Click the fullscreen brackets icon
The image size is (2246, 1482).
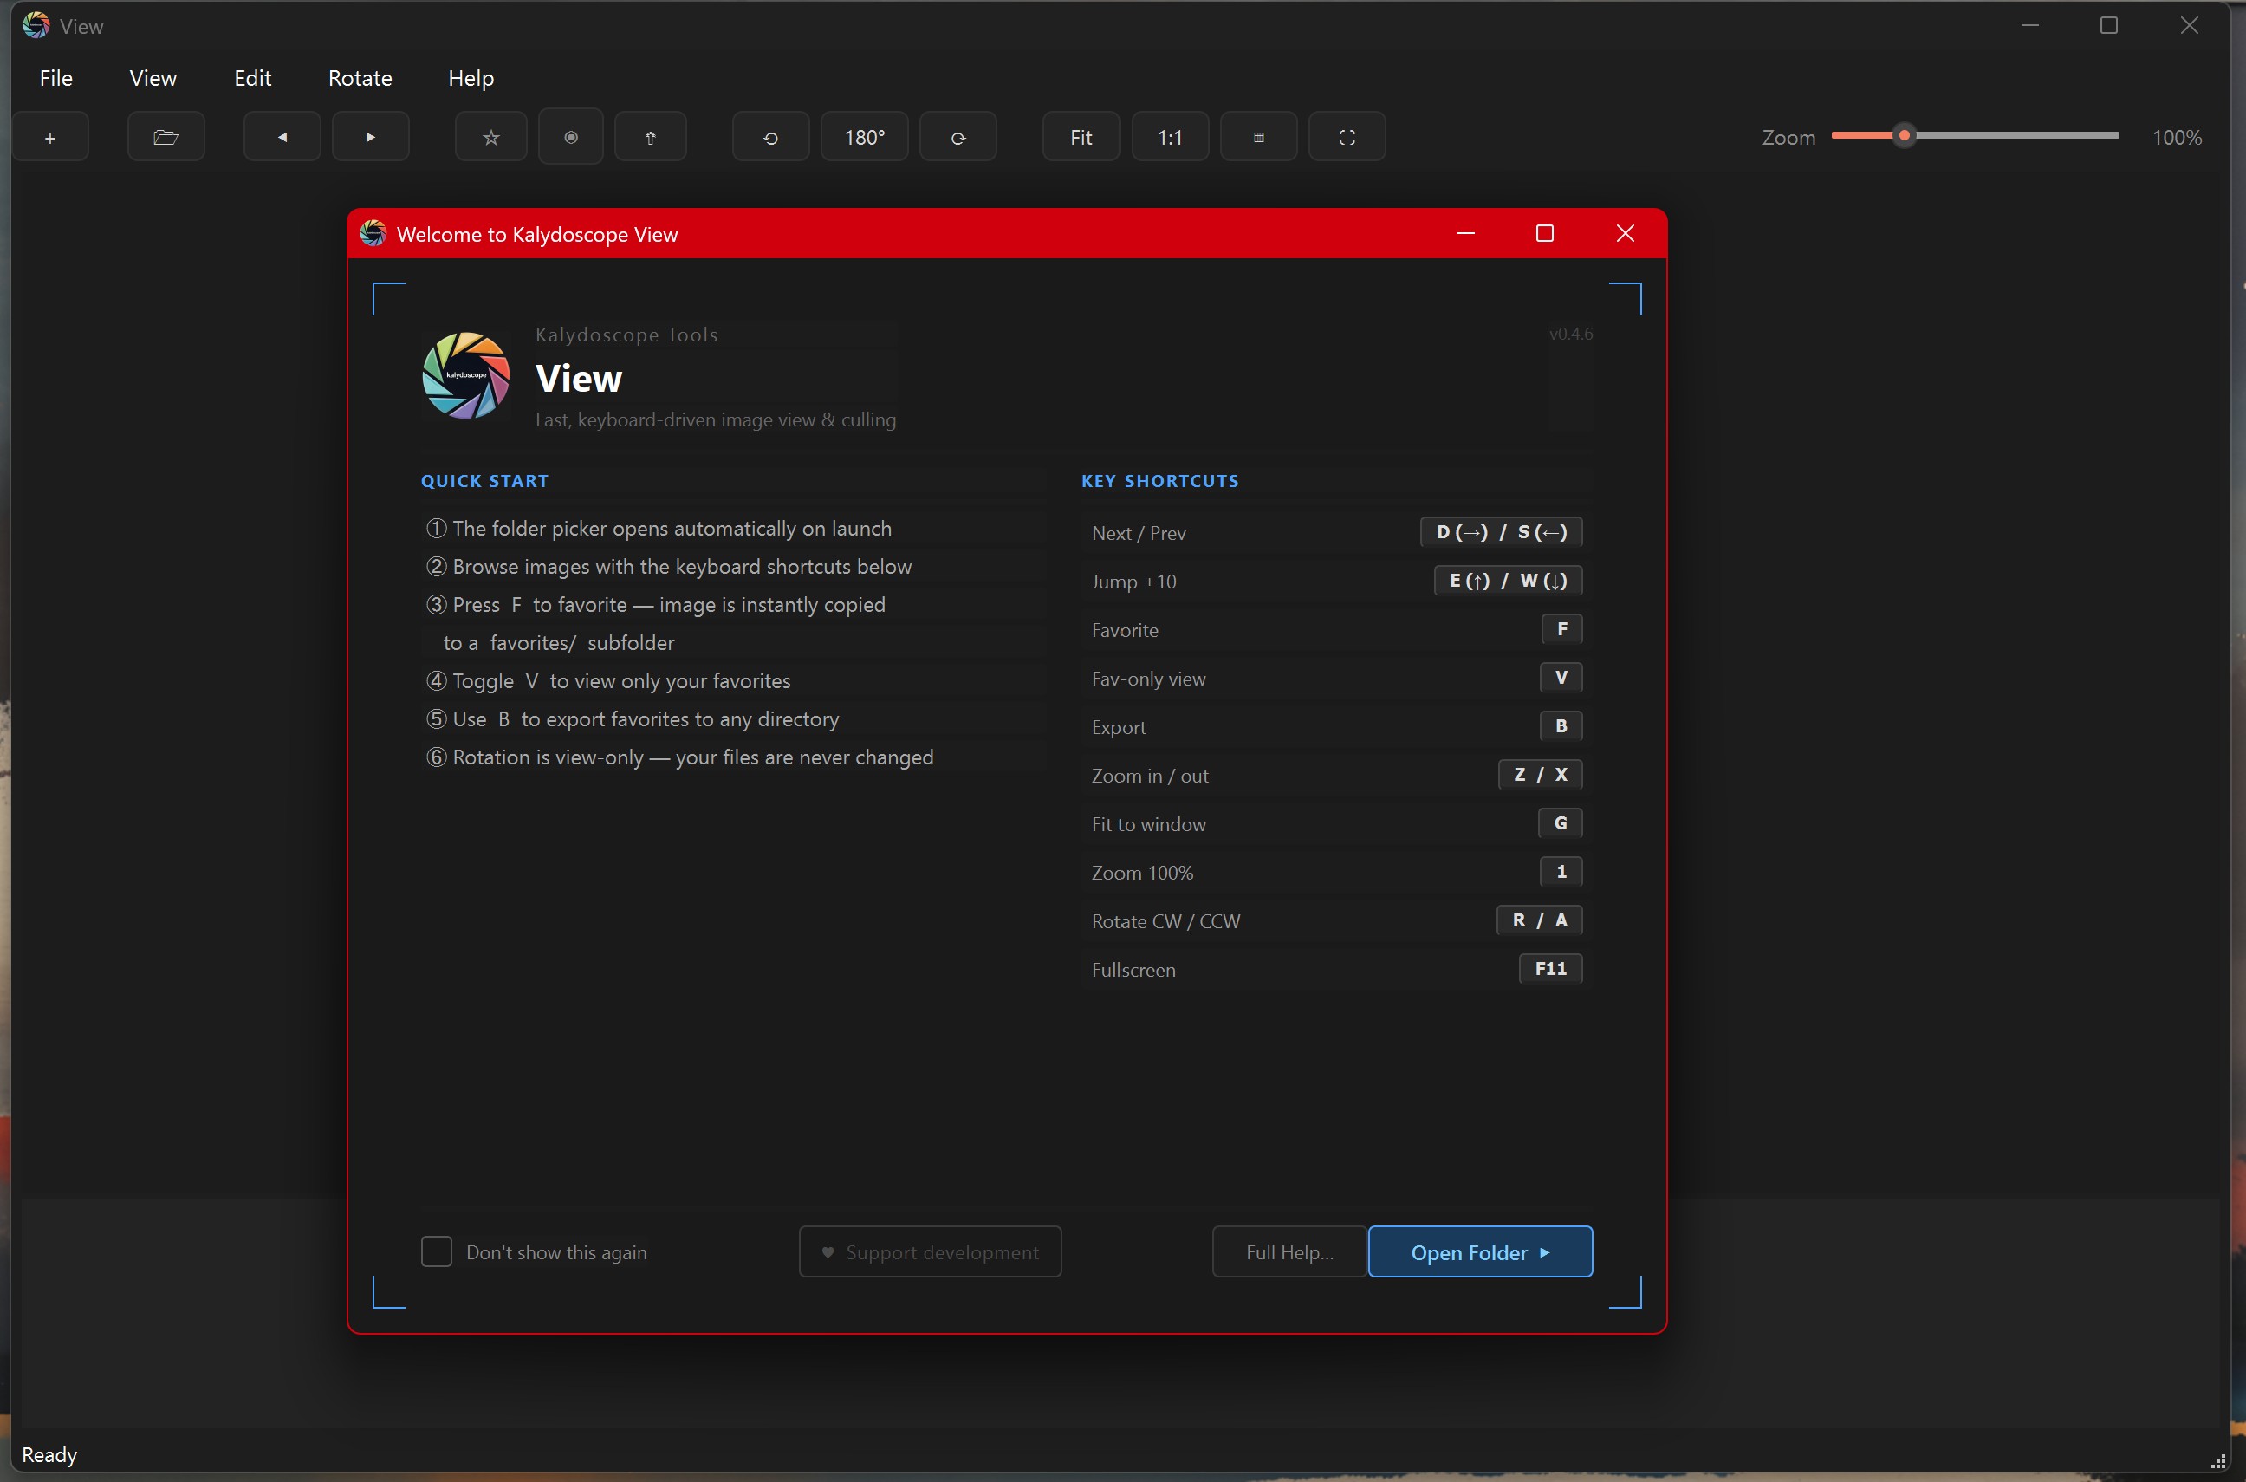[1347, 138]
